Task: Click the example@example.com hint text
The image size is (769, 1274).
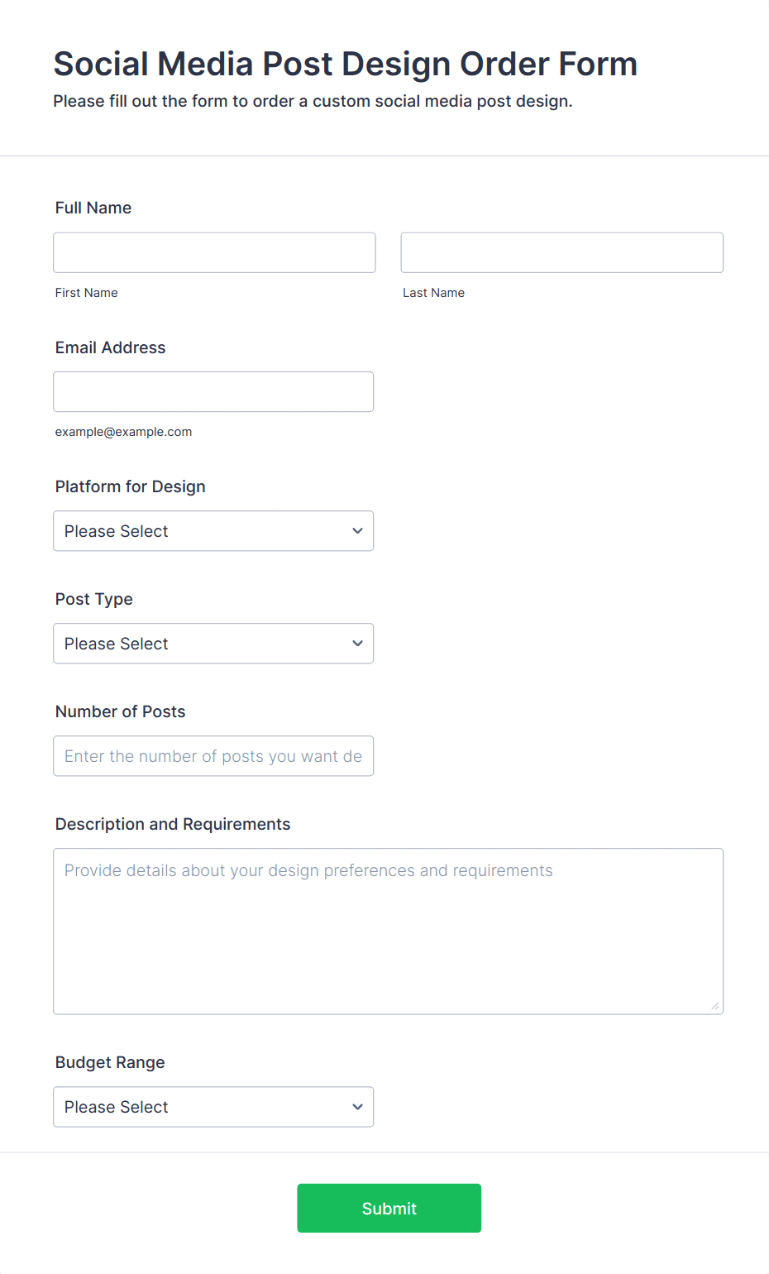Action: click(123, 432)
